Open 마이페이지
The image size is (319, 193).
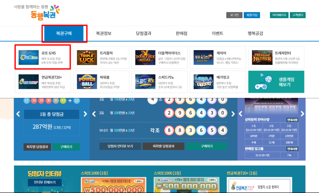[x=279, y=15]
